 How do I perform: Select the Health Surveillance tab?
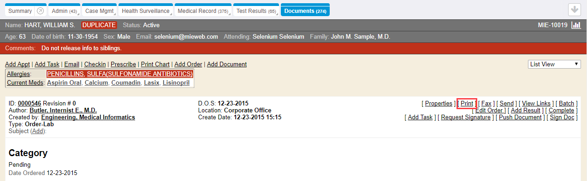click(145, 11)
